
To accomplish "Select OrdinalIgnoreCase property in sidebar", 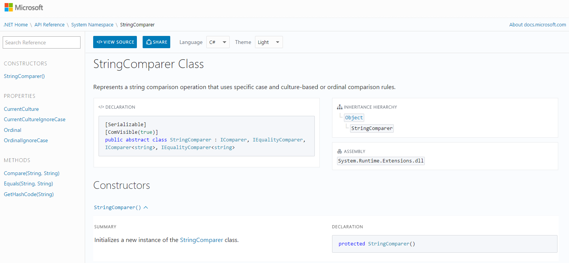I will click(x=26, y=140).
